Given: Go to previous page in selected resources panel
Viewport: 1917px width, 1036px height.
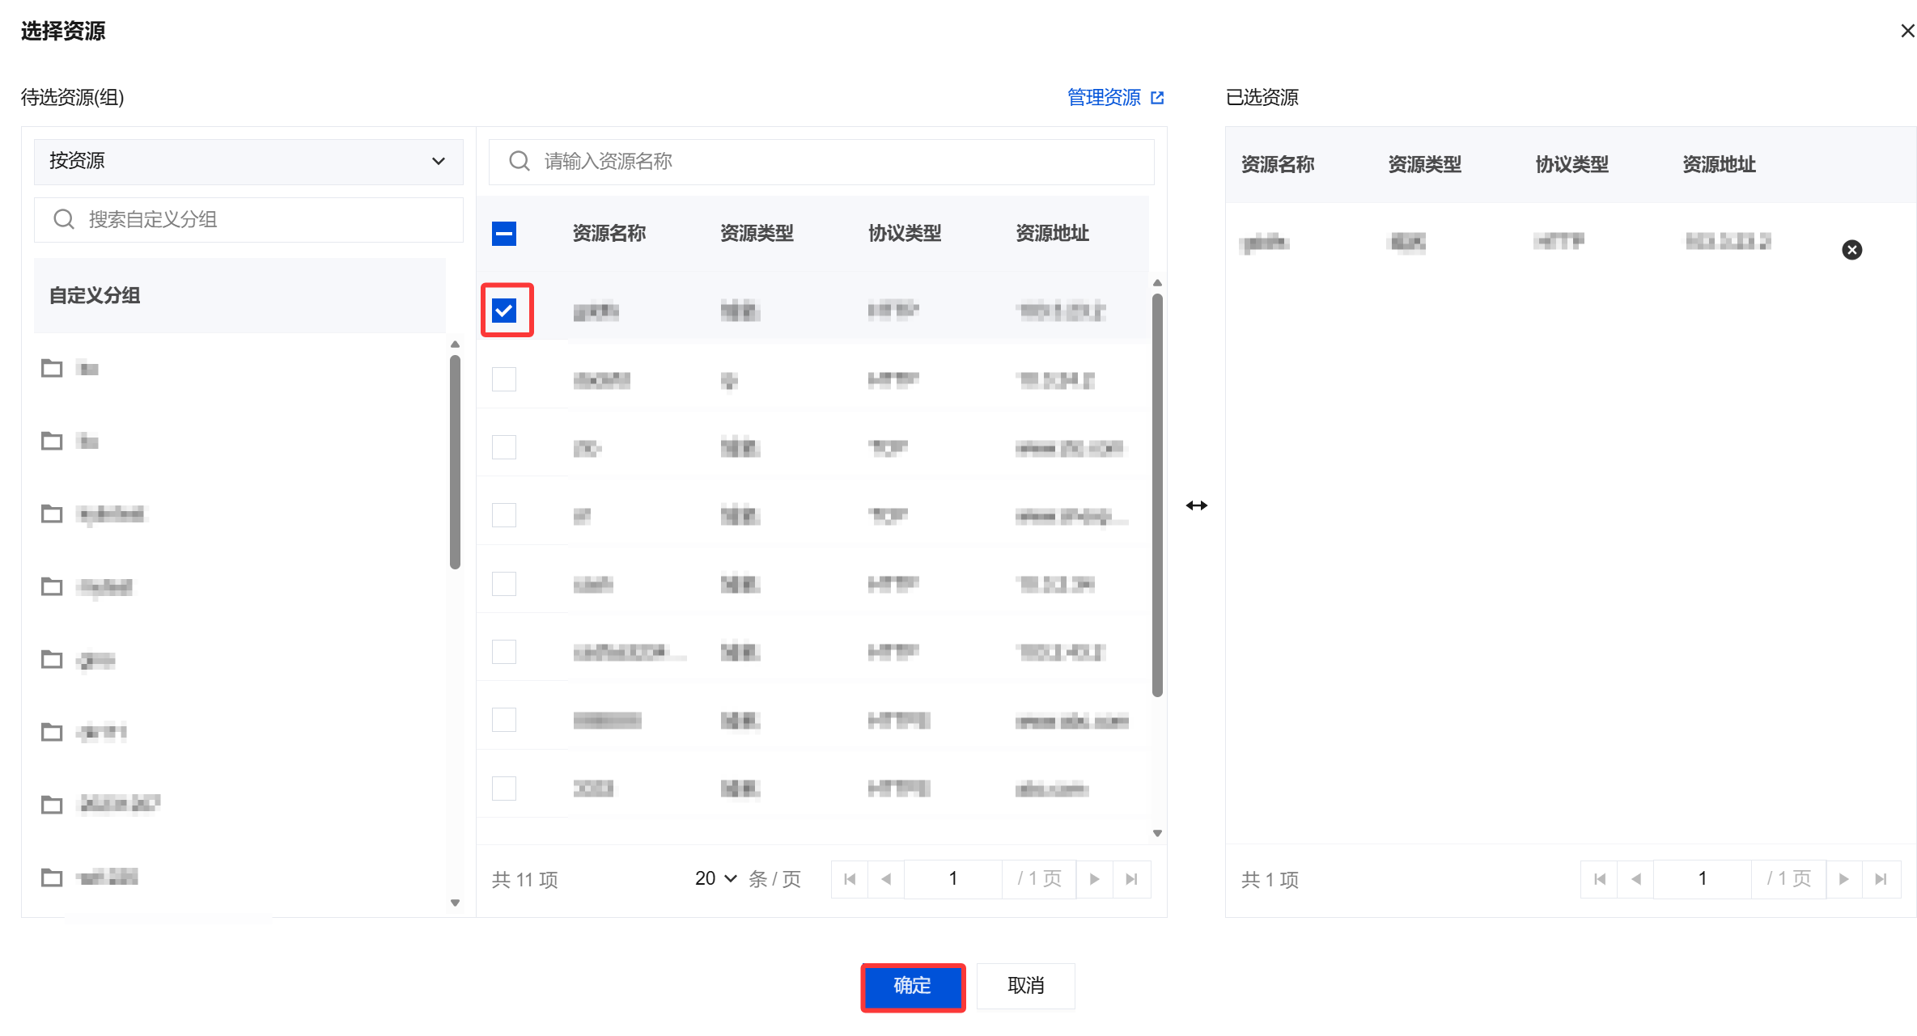Looking at the screenshot, I should [x=1636, y=879].
